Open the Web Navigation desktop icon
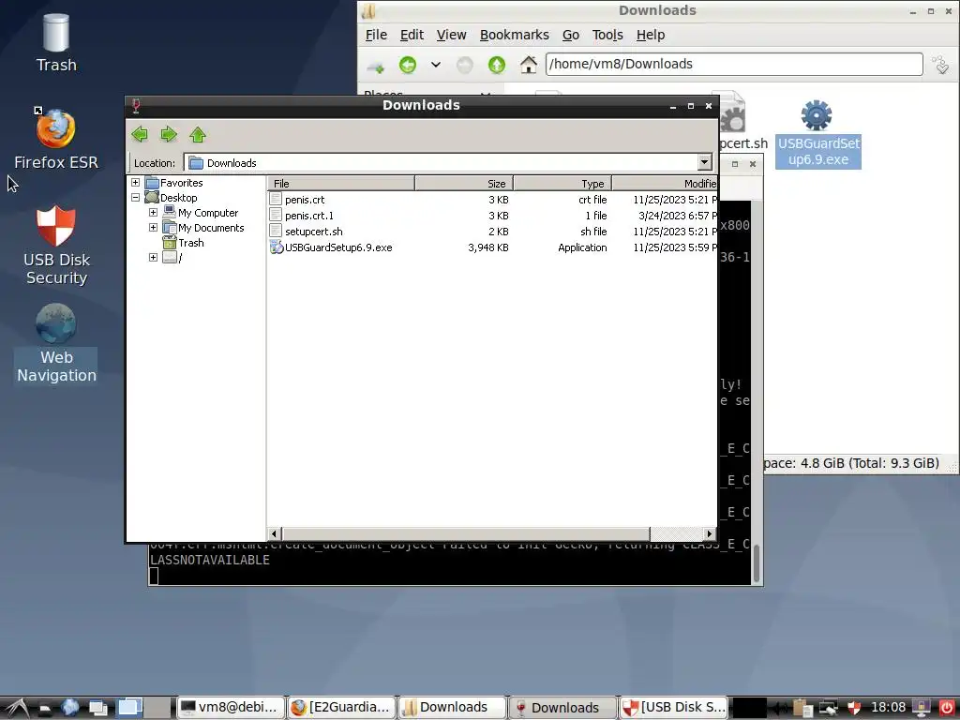Screen dimensions: 960x720 click(x=55, y=343)
